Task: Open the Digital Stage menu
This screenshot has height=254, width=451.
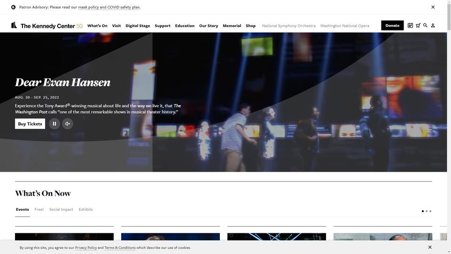Action: point(138,25)
